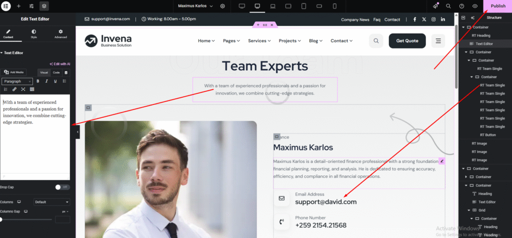Click the Get Quote button

coord(407,41)
